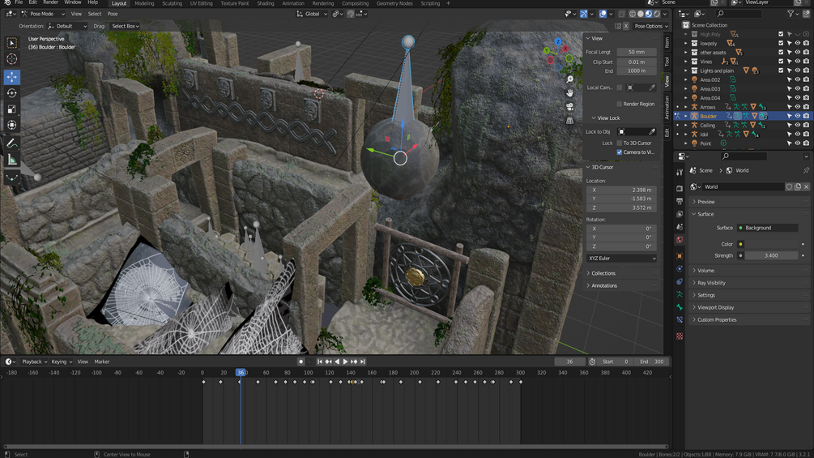Select the Rotate tool in the toolbar
The width and height of the screenshot is (814, 458).
click(x=11, y=93)
